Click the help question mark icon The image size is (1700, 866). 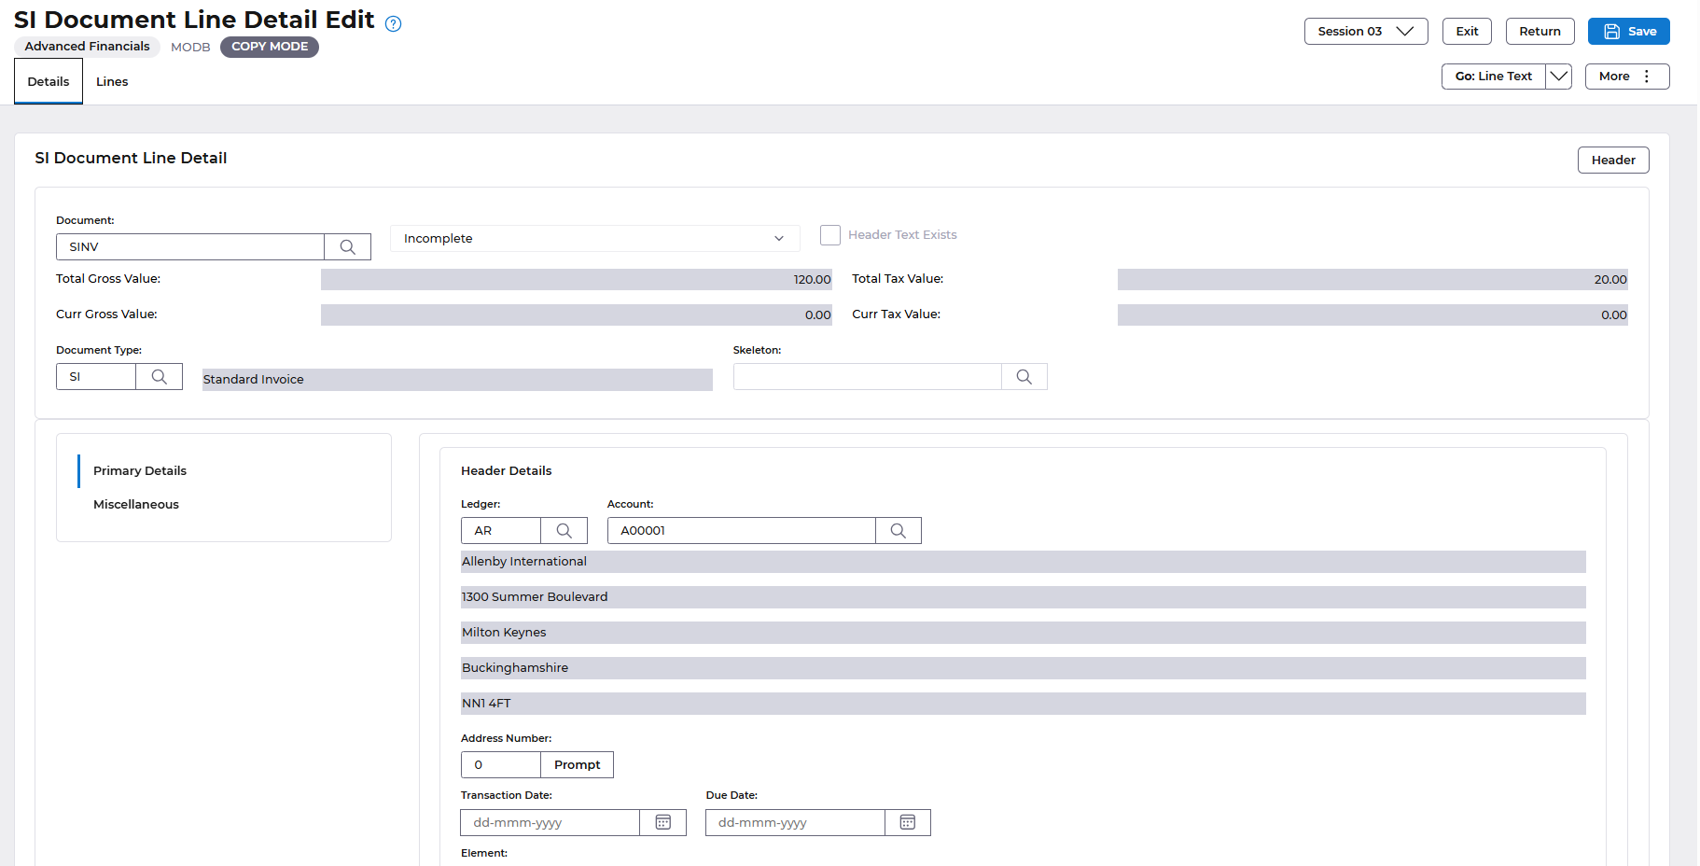tap(394, 24)
